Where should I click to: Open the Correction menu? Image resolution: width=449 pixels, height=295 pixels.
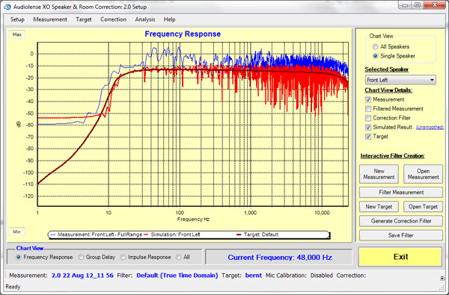point(114,19)
